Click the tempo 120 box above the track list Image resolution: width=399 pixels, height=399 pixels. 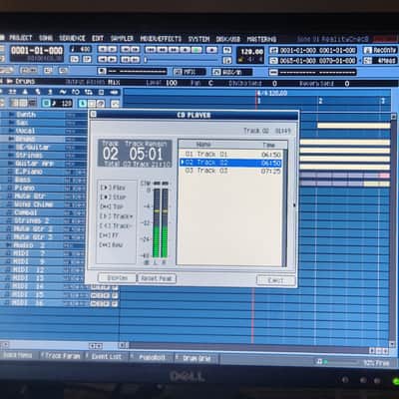[x=62, y=104]
